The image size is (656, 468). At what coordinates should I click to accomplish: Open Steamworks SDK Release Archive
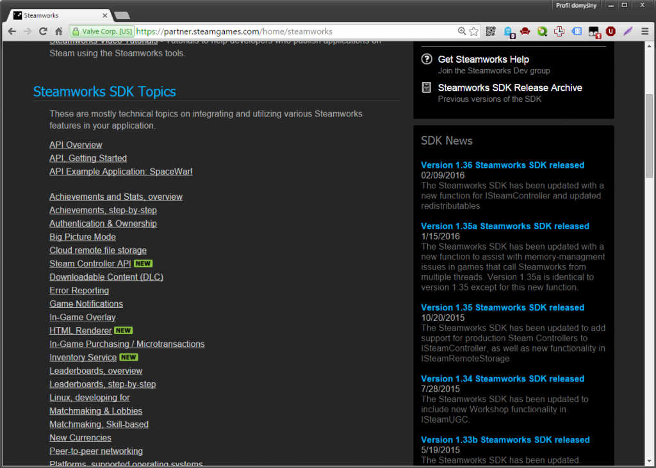(x=509, y=88)
